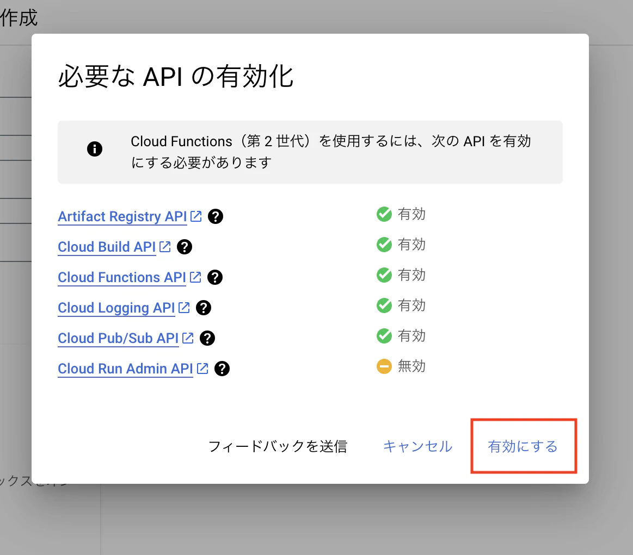Open the Cloud Functions API link
Screen dimensions: 633x555
click(x=122, y=277)
